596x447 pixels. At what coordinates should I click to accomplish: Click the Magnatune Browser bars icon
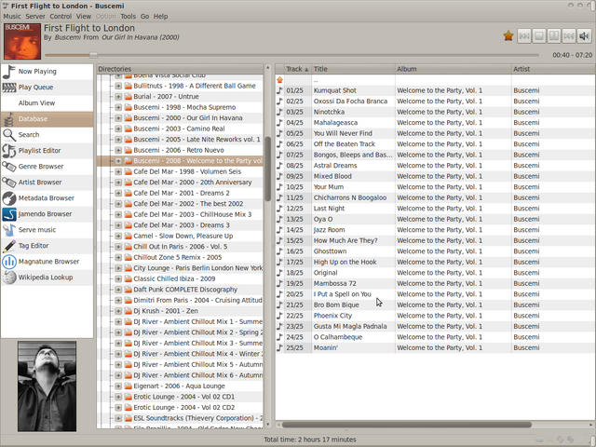point(9,262)
